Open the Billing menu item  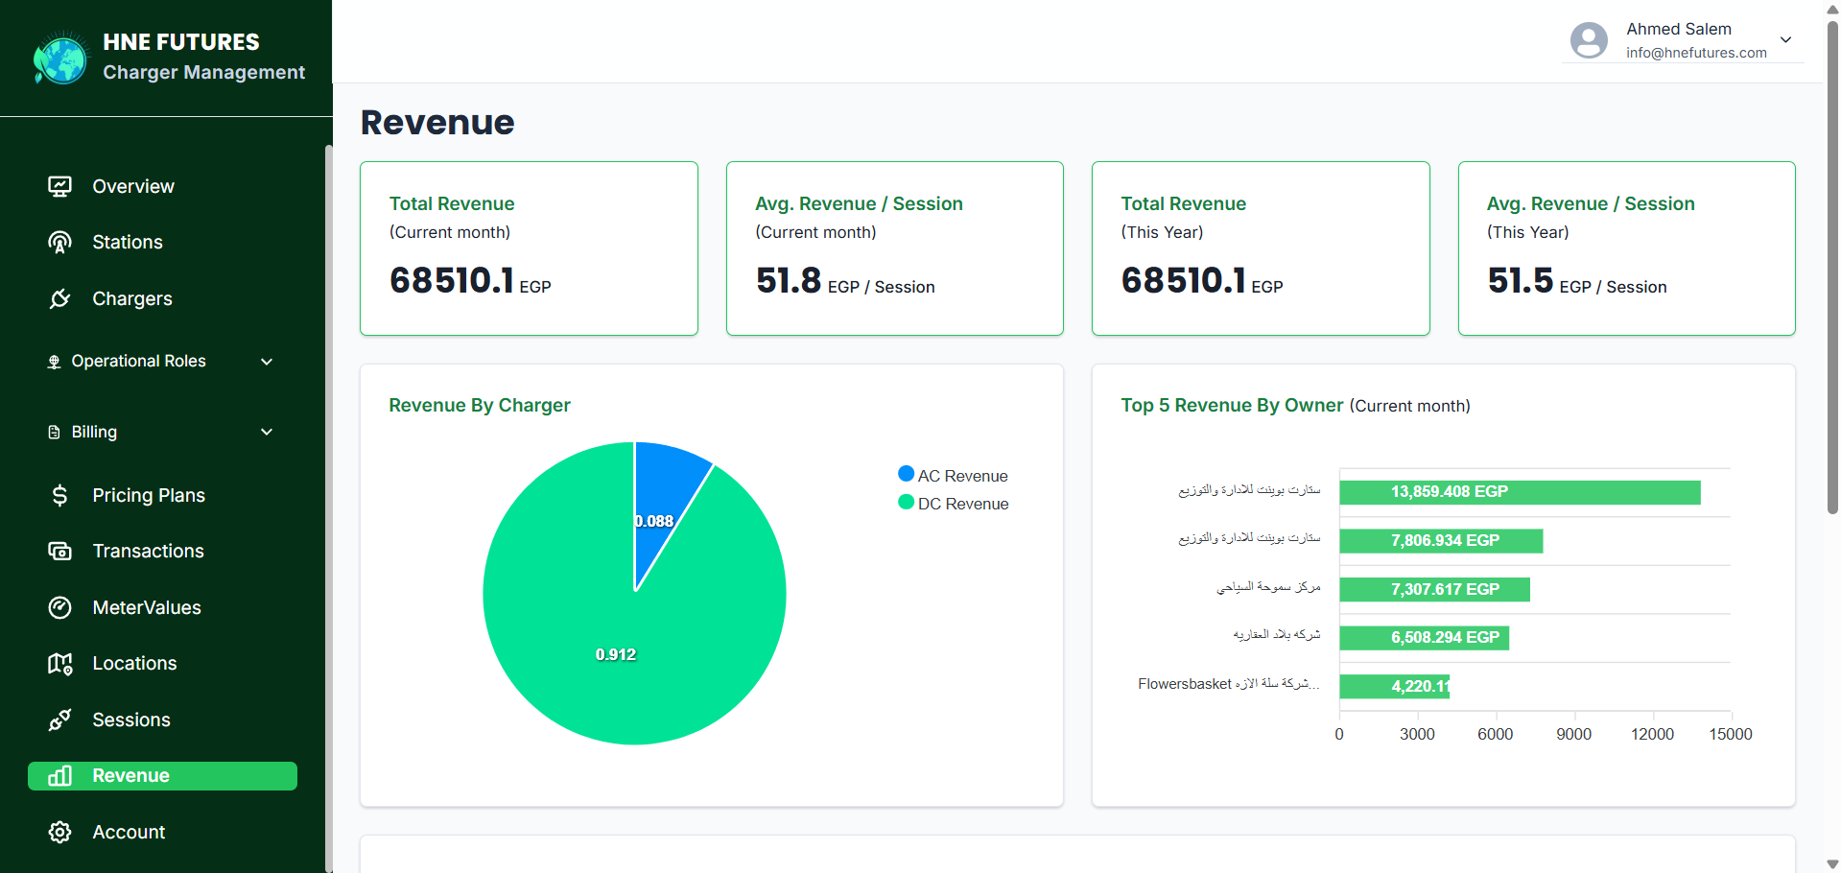pos(94,432)
